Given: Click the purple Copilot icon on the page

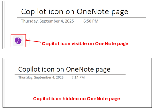Looking at the screenshot, I should [18, 41].
